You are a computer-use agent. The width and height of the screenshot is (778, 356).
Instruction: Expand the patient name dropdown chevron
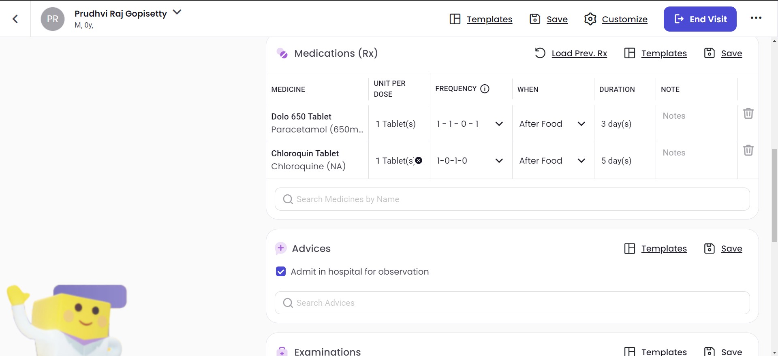pyautogui.click(x=177, y=12)
